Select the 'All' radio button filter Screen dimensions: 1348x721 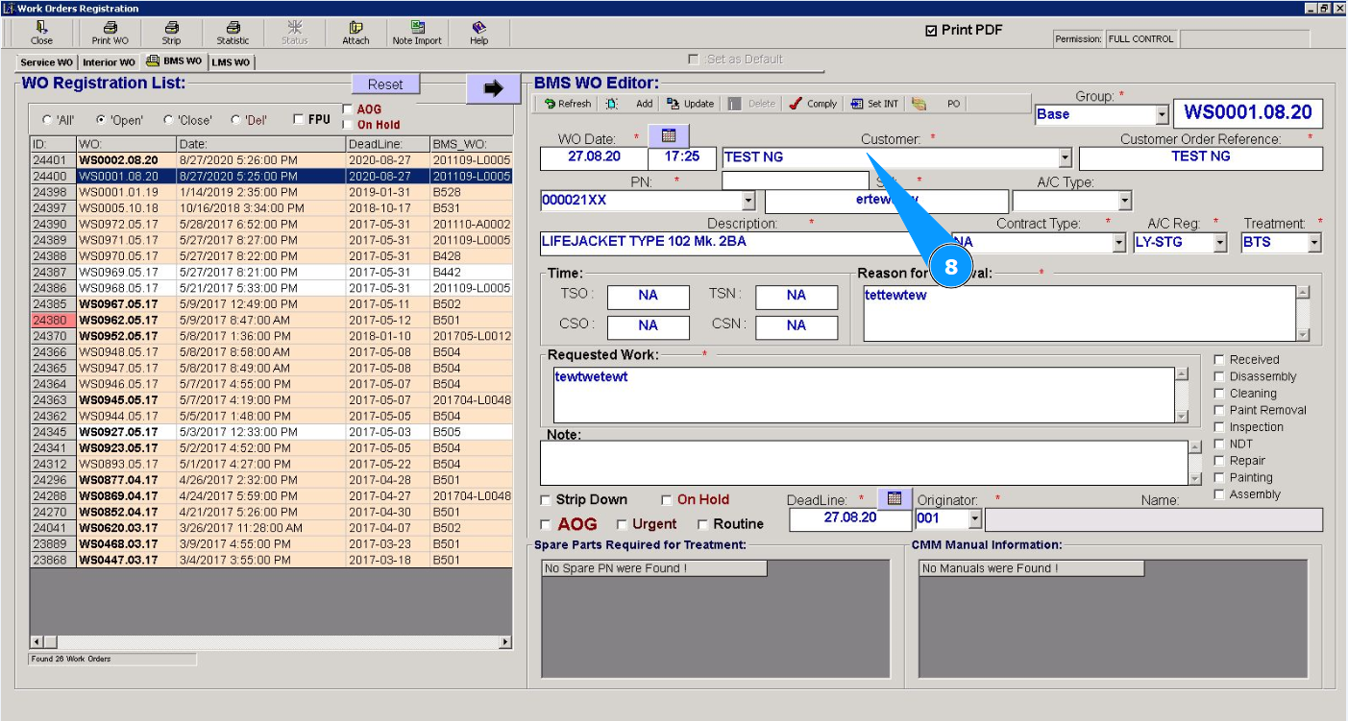coord(48,121)
